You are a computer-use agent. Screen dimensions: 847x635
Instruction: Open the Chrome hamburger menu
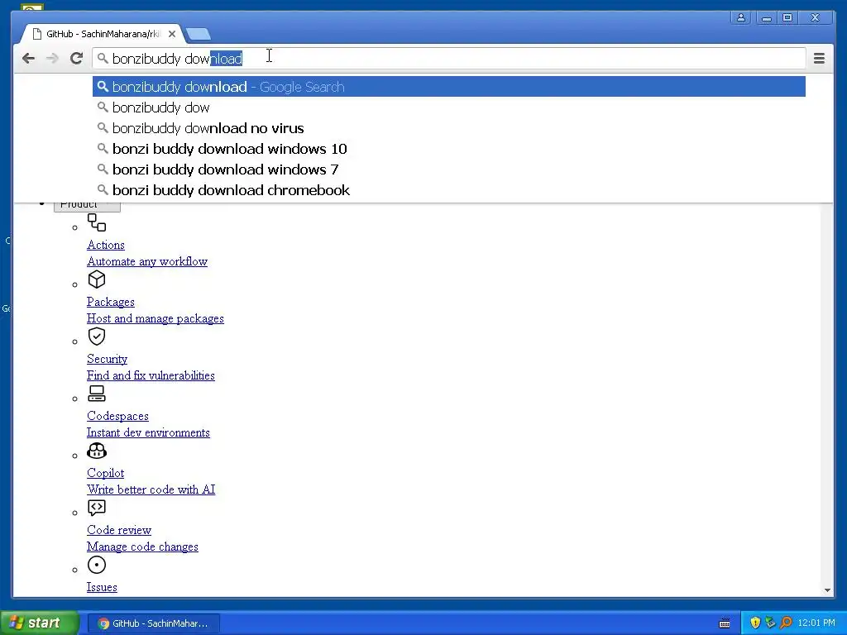[819, 59]
